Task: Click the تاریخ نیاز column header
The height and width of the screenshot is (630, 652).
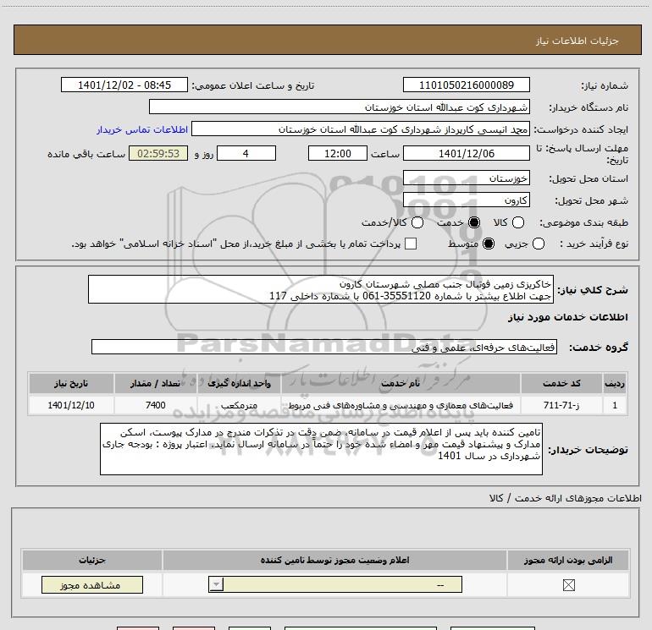Action: tap(71, 383)
